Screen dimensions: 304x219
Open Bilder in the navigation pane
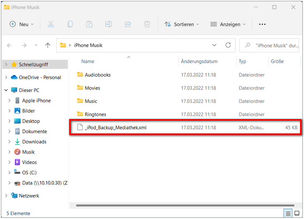point(28,111)
